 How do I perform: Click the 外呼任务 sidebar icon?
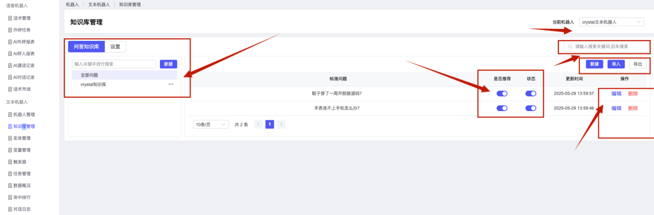(10, 30)
